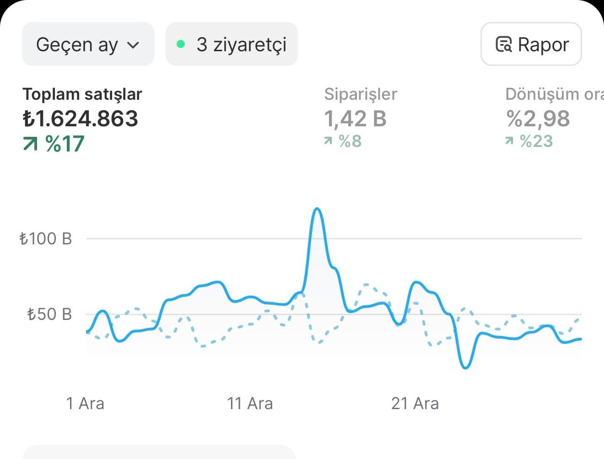Screen dimensions: 604x459
Task: Click the ₺50 B y-axis label
Action: pos(49,314)
